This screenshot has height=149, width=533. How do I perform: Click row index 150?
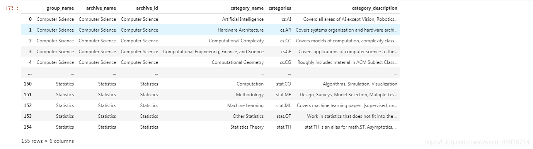coord(28,84)
